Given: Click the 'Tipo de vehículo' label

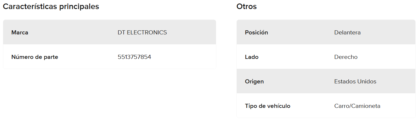Looking at the screenshot, I should (x=268, y=106).
